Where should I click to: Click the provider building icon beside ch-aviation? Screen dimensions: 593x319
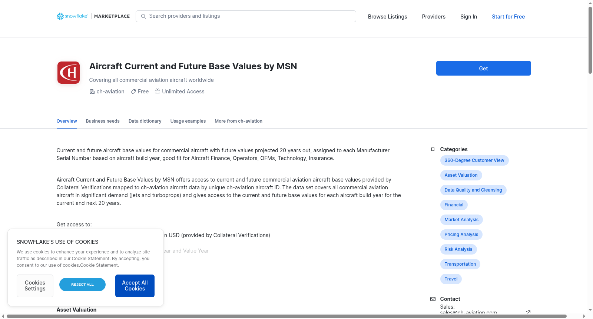coord(92,92)
